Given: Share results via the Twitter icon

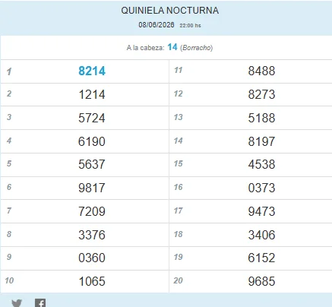Looking at the screenshot, I should click(17, 303).
